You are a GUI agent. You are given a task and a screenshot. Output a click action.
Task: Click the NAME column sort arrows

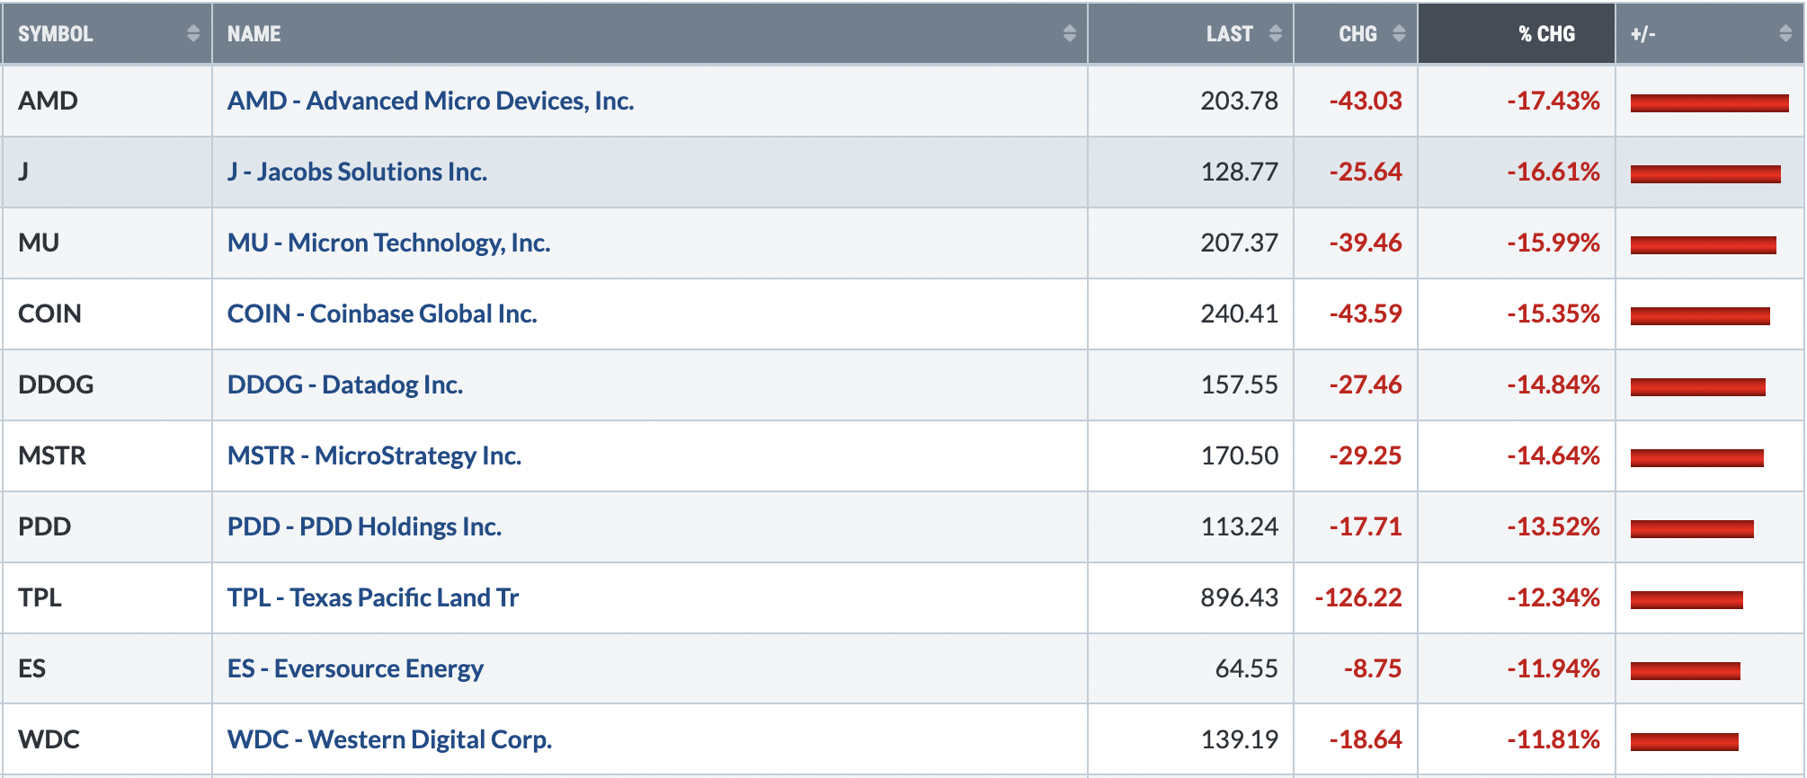[1069, 33]
